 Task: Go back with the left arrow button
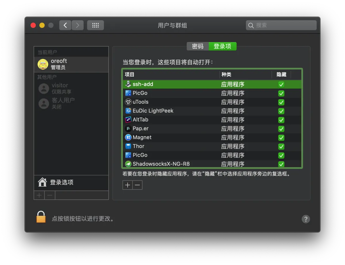65,25
